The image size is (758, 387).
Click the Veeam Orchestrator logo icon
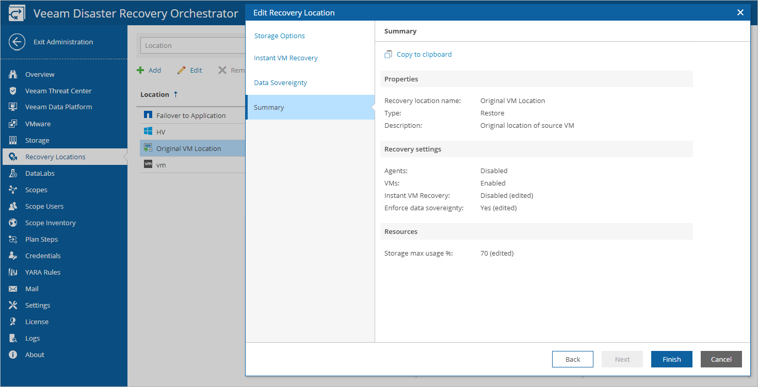point(17,13)
